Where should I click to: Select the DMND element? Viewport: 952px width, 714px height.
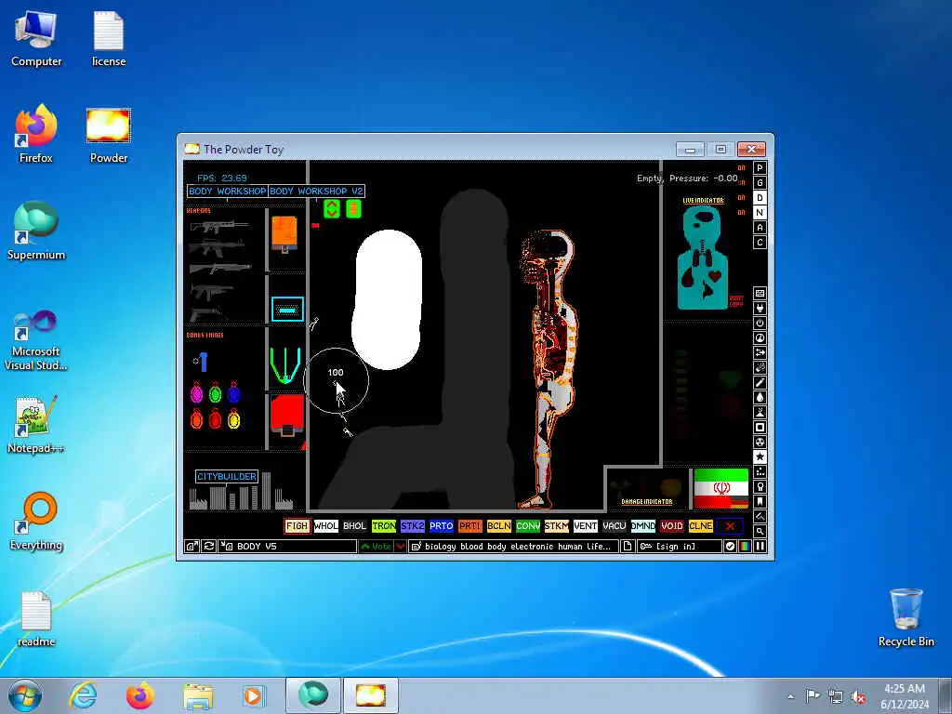coord(643,526)
